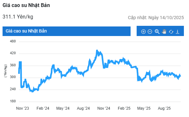Download the chart with download icon
This screenshot has width=189, height=117.
point(178,32)
